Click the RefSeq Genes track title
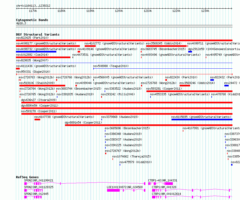 coord(27,177)
